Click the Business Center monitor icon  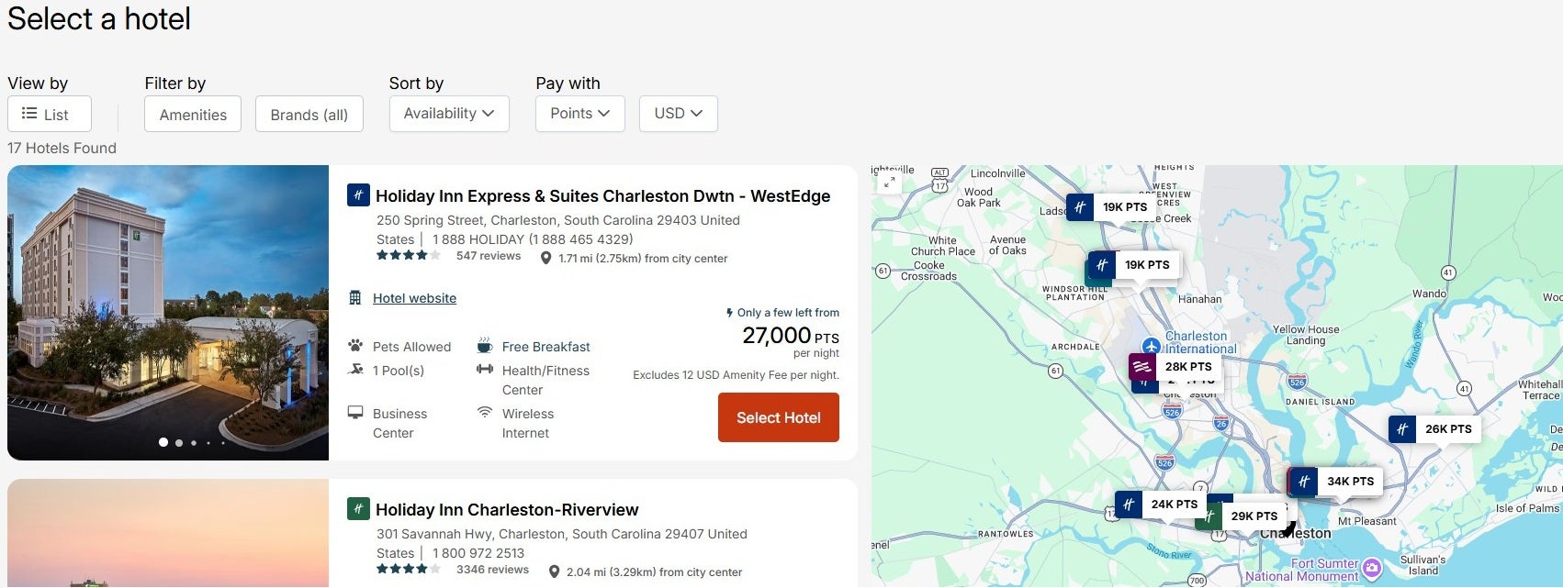pyautogui.click(x=356, y=413)
